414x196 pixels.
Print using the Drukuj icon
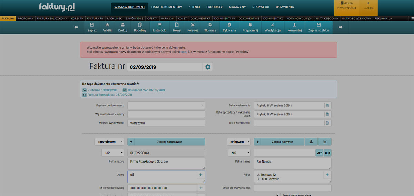tap(122, 27)
